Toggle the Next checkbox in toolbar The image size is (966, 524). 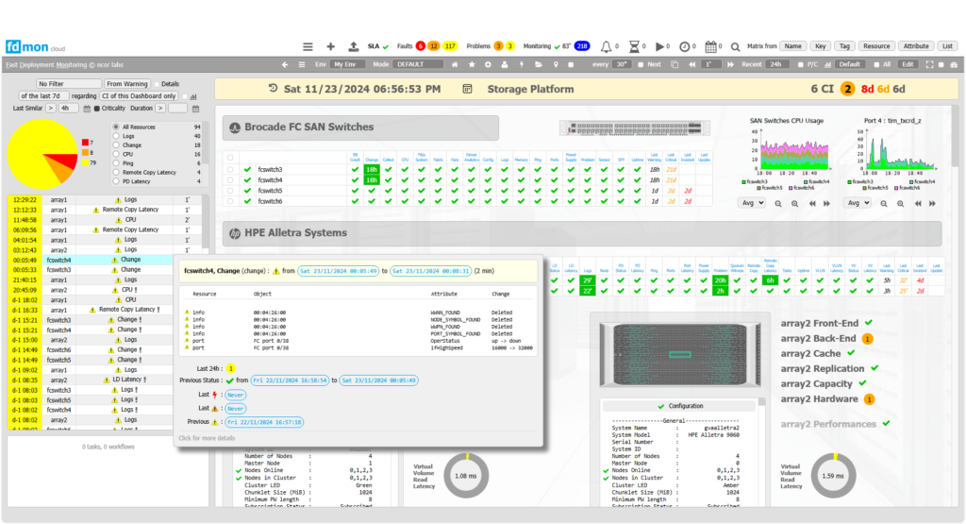pos(641,64)
